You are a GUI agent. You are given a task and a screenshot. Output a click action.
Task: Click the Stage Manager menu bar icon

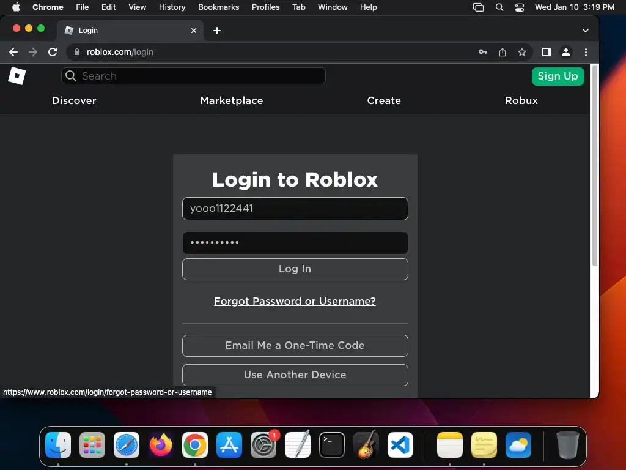click(x=478, y=7)
